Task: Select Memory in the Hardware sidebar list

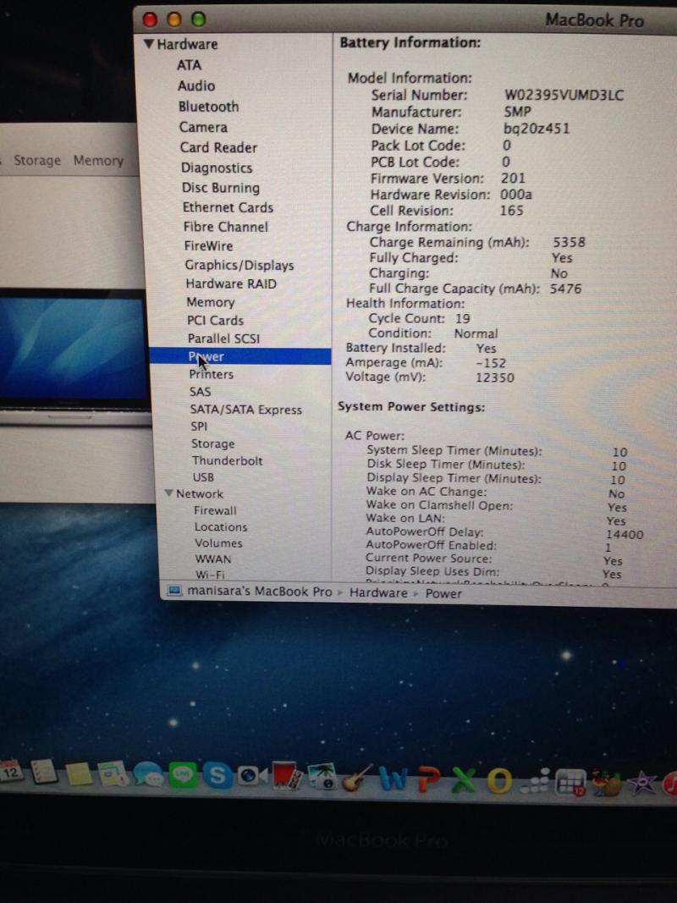Action: coord(211,302)
